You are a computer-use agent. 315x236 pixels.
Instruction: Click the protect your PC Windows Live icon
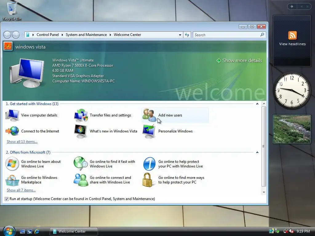pyautogui.click(x=149, y=164)
